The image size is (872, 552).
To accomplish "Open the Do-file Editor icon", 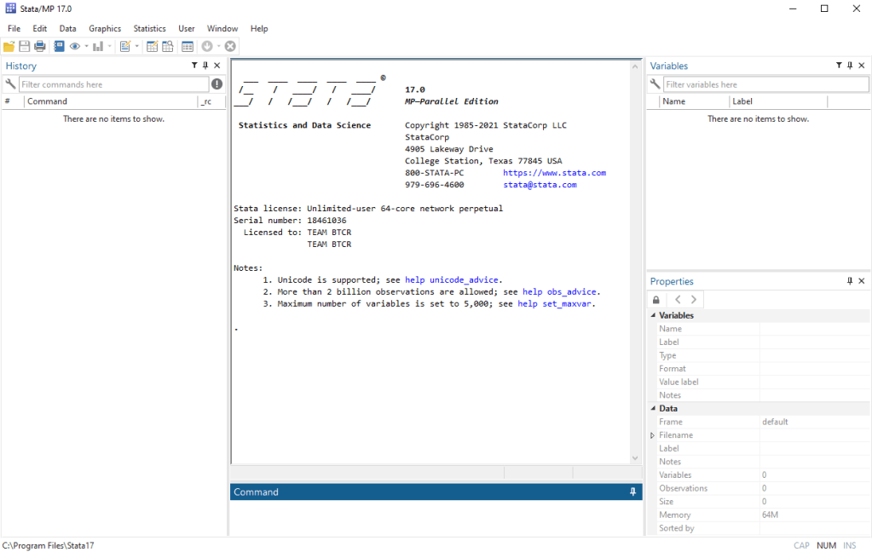I will (x=124, y=46).
